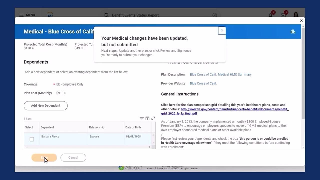Open Blue Cross of Calif. Medical HMO Summary
This screenshot has height=180, width=320.
[221, 74]
